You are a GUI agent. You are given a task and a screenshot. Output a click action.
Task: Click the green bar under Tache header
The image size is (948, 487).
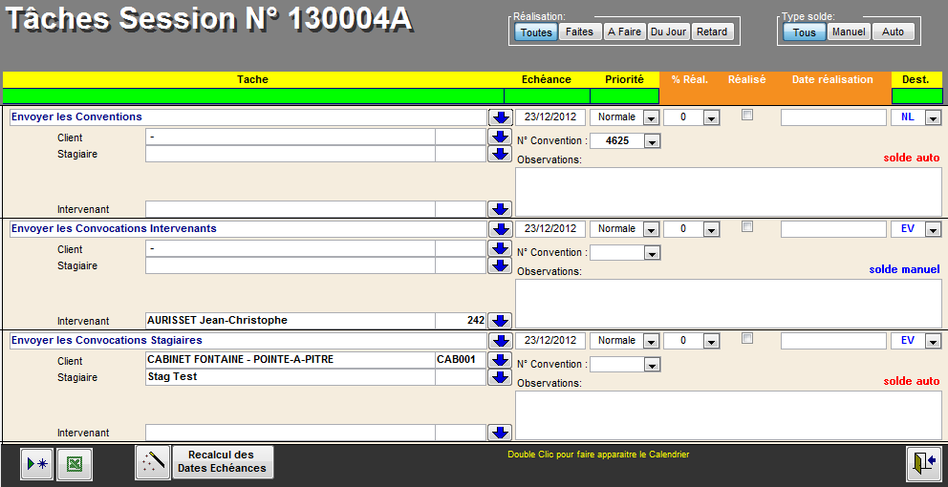[253, 95]
